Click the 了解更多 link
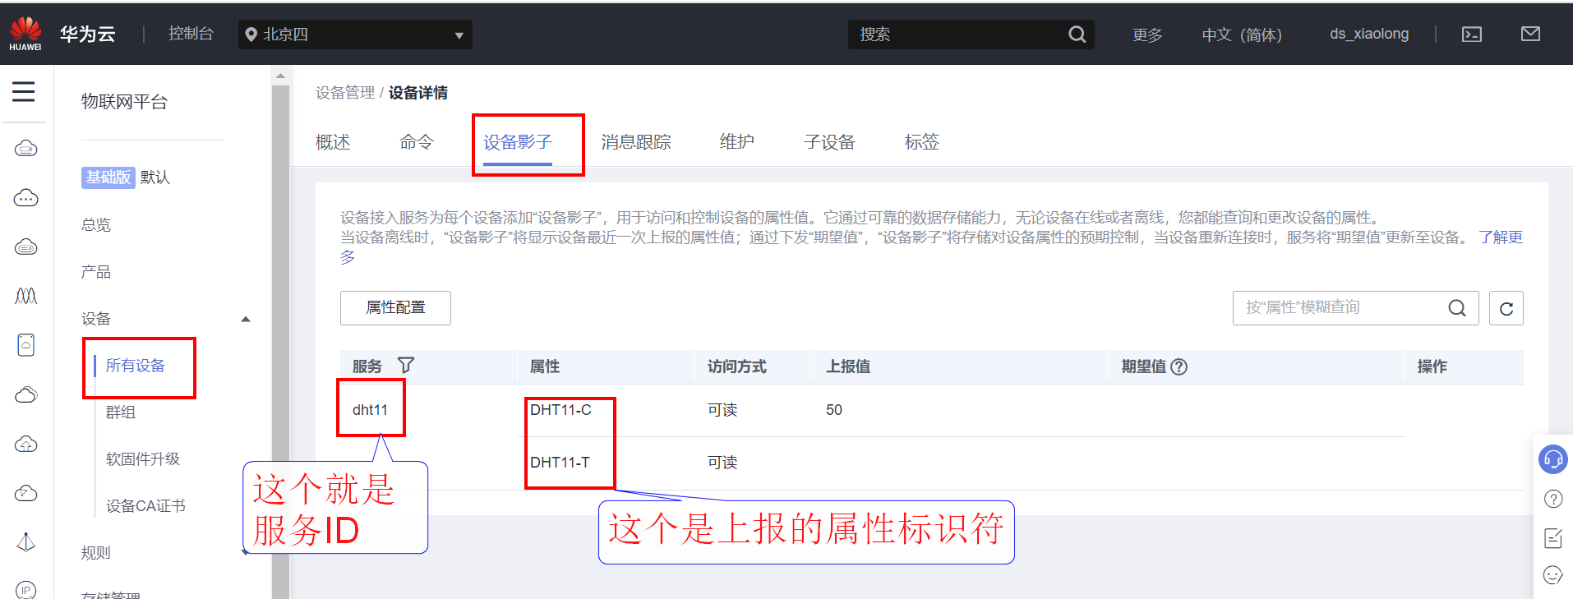 coord(1501,237)
